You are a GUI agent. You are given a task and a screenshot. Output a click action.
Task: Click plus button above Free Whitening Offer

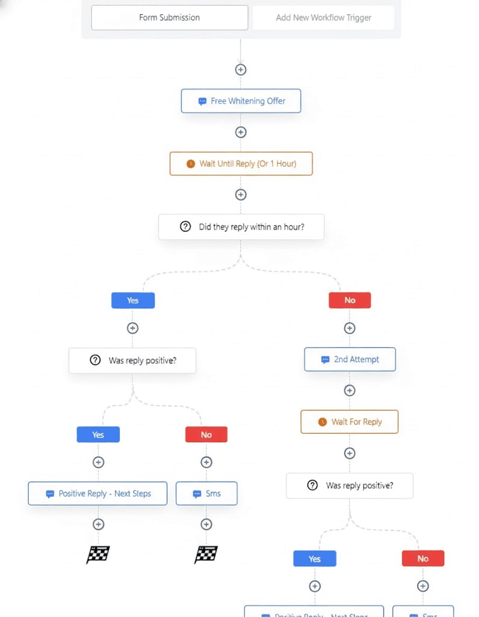tap(241, 69)
